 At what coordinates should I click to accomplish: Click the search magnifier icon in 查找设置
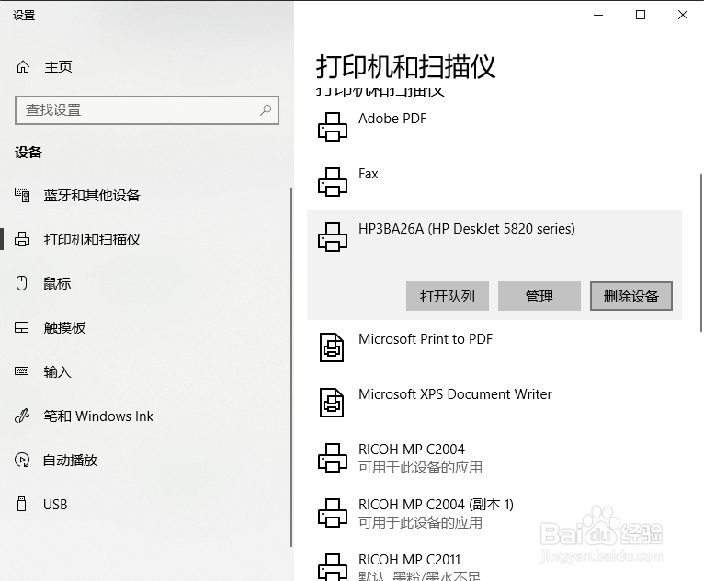point(266,109)
